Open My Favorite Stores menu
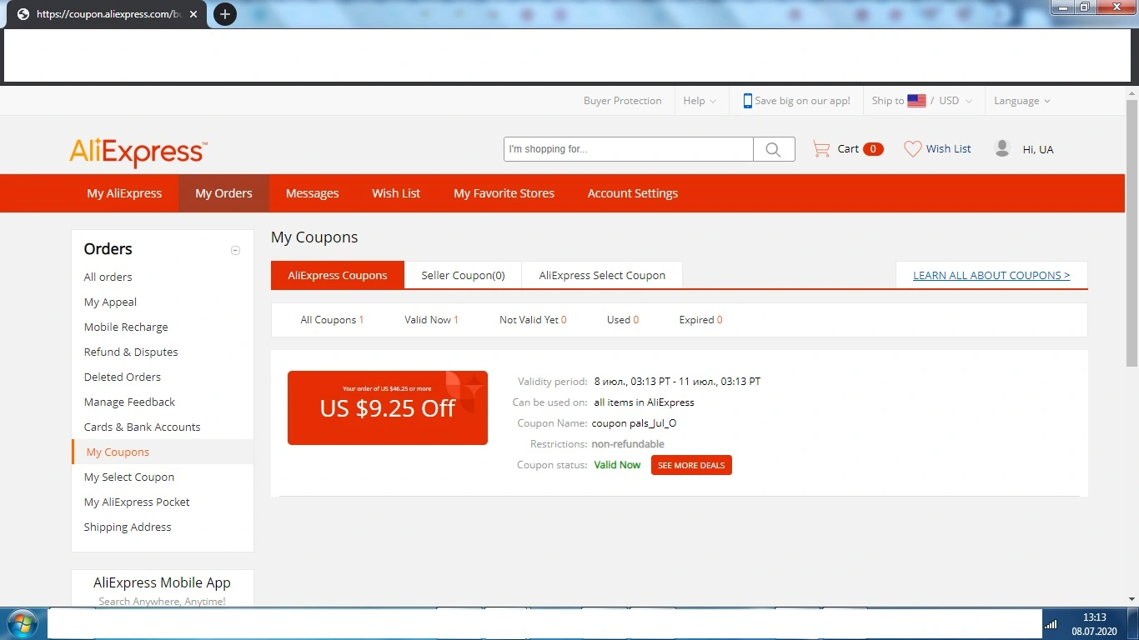The width and height of the screenshot is (1139, 640). (x=504, y=193)
